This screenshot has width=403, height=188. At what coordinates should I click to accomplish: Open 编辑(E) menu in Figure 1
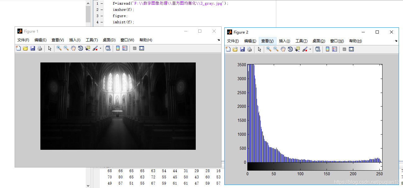point(40,40)
